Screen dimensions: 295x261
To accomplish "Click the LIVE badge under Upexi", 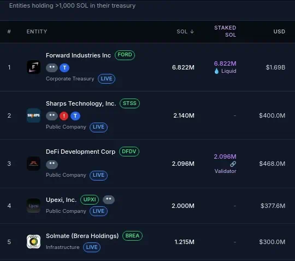I will click(98, 211).
